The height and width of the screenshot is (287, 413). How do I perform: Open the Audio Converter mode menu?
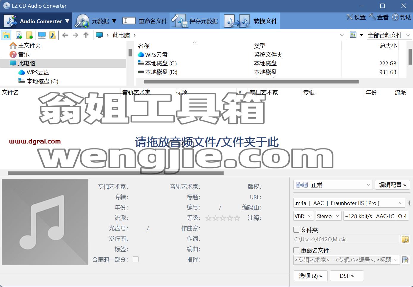36,21
